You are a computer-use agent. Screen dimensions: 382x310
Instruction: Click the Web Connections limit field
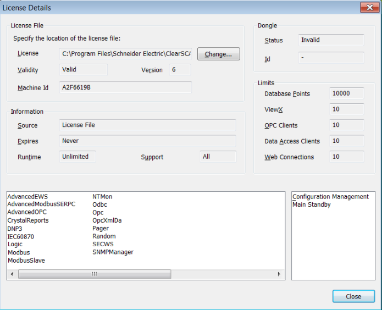coord(347,157)
